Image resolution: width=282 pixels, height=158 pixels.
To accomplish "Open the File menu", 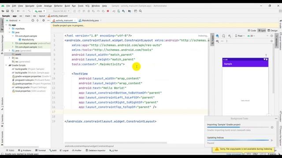I will 8,6.
